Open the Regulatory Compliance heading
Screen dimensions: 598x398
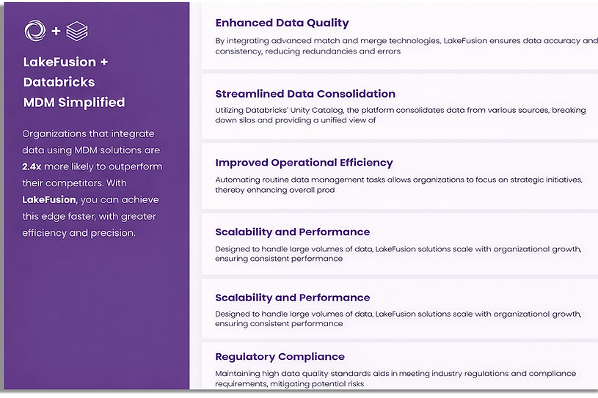coord(280,356)
